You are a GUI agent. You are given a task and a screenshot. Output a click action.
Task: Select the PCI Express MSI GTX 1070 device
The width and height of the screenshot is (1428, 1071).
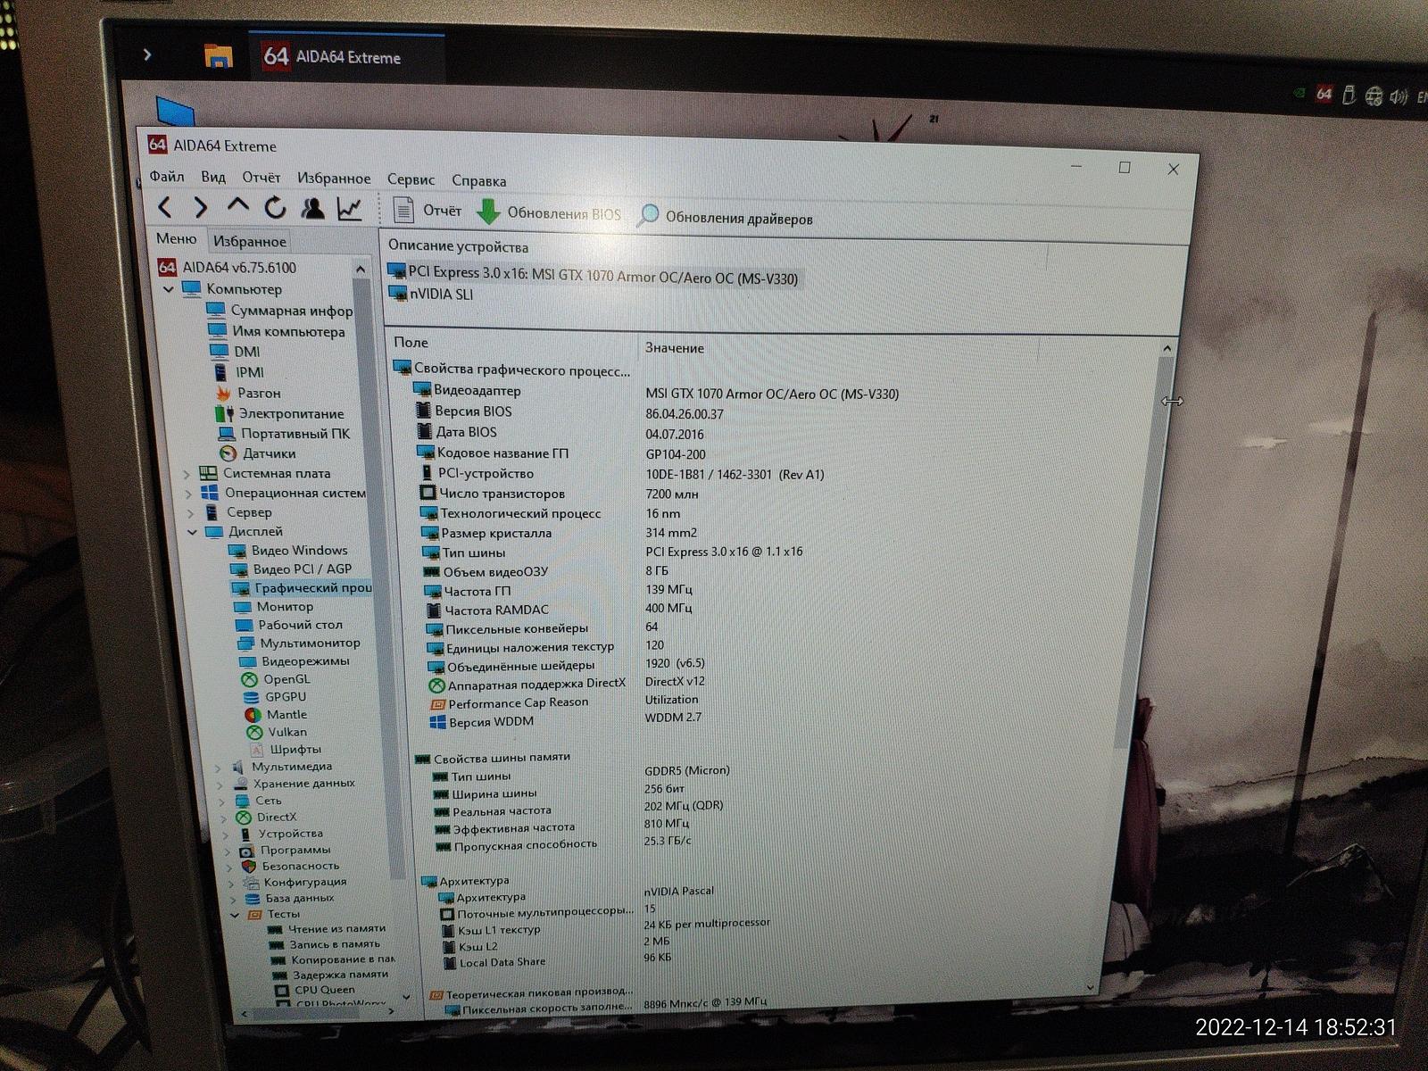[x=594, y=276]
